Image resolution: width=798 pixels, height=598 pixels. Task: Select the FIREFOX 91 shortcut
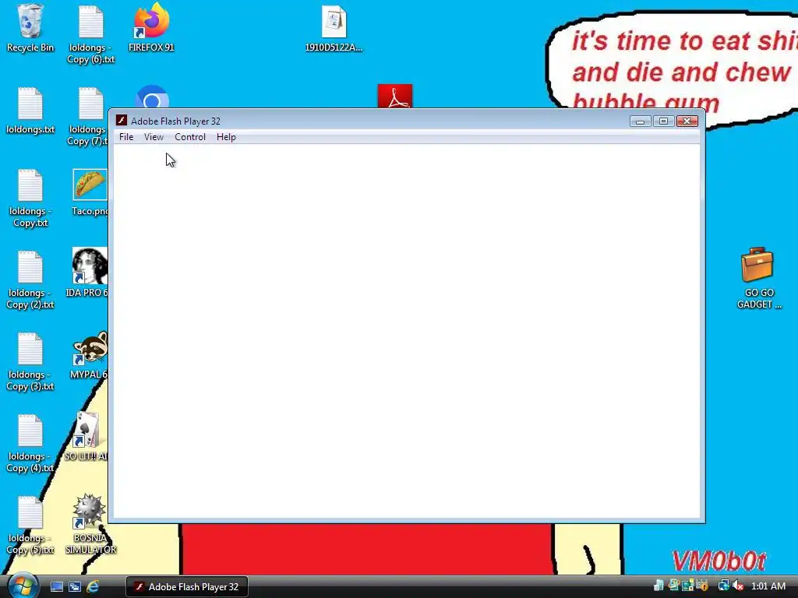click(151, 28)
